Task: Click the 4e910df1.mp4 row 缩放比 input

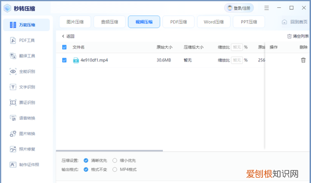Action: tap(237, 60)
